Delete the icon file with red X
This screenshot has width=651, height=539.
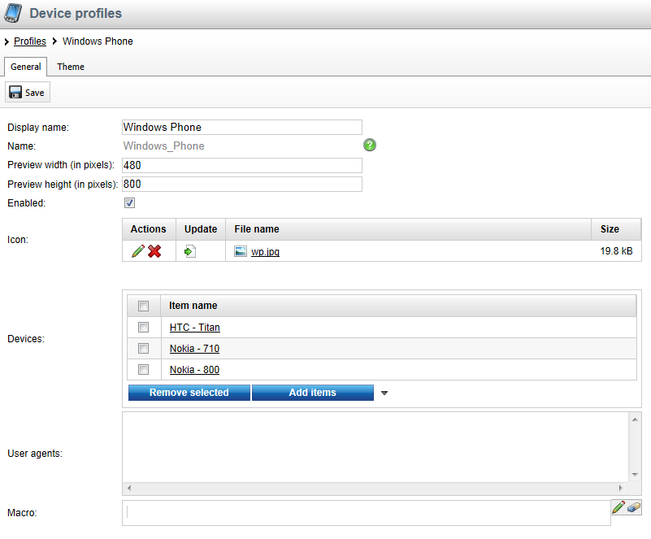pyautogui.click(x=154, y=251)
